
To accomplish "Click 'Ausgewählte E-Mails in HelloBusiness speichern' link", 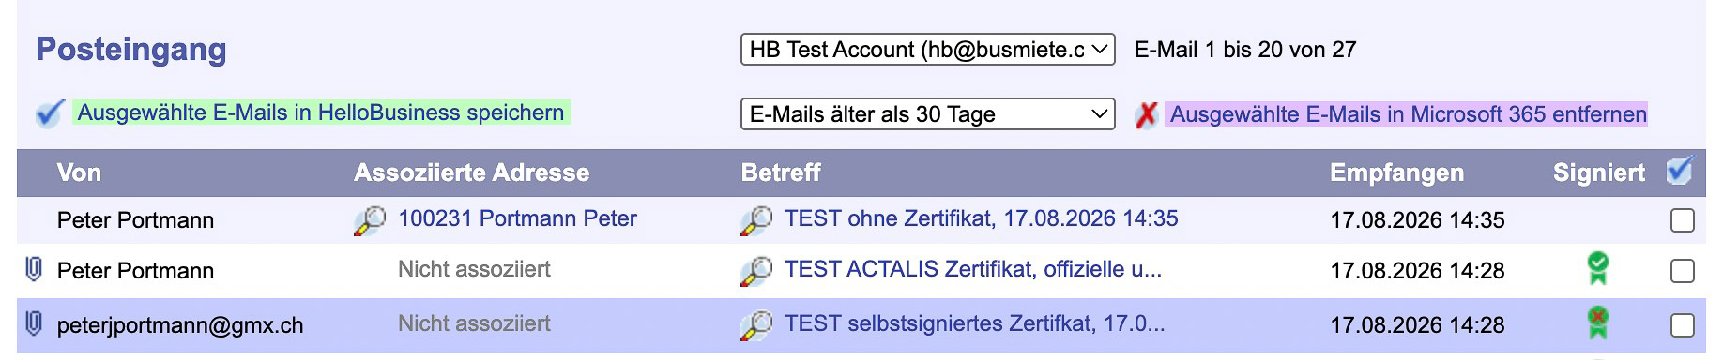I will pyautogui.click(x=321, y=112).
